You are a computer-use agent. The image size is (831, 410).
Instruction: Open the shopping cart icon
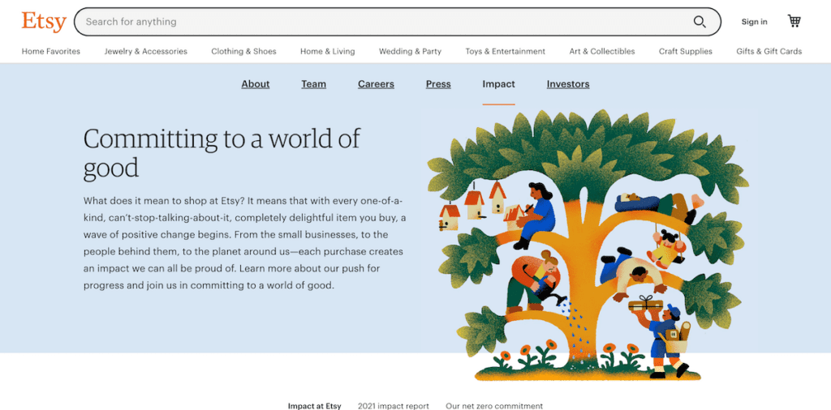794,21
